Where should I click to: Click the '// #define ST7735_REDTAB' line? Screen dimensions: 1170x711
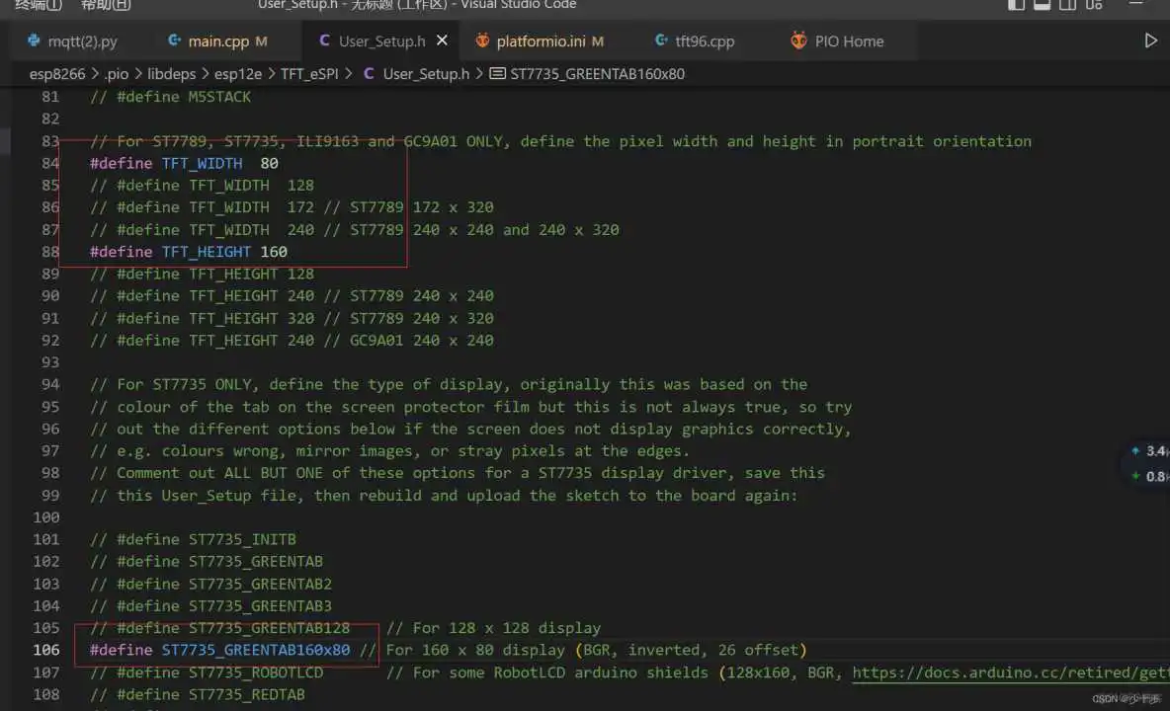click(198, 694)
